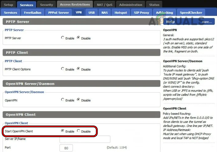Open the Setup main tab
Screen dimensions: 217x152
pos(8,5)
